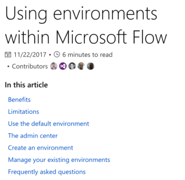Open Manage your existing environments link
The height and width of the screenshot is (180, 185).
pos(59,160)
